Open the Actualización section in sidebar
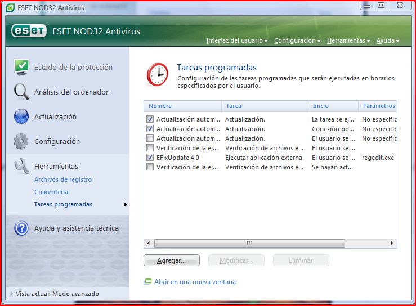Screen dimensions: 416x306 click(x=55, y=116)
